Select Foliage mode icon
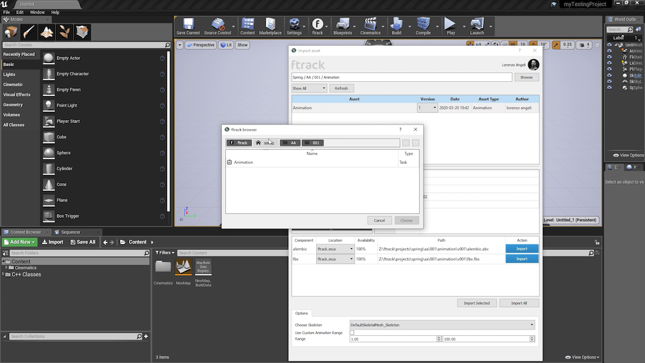The image size is (645, 363). point(64,32)
